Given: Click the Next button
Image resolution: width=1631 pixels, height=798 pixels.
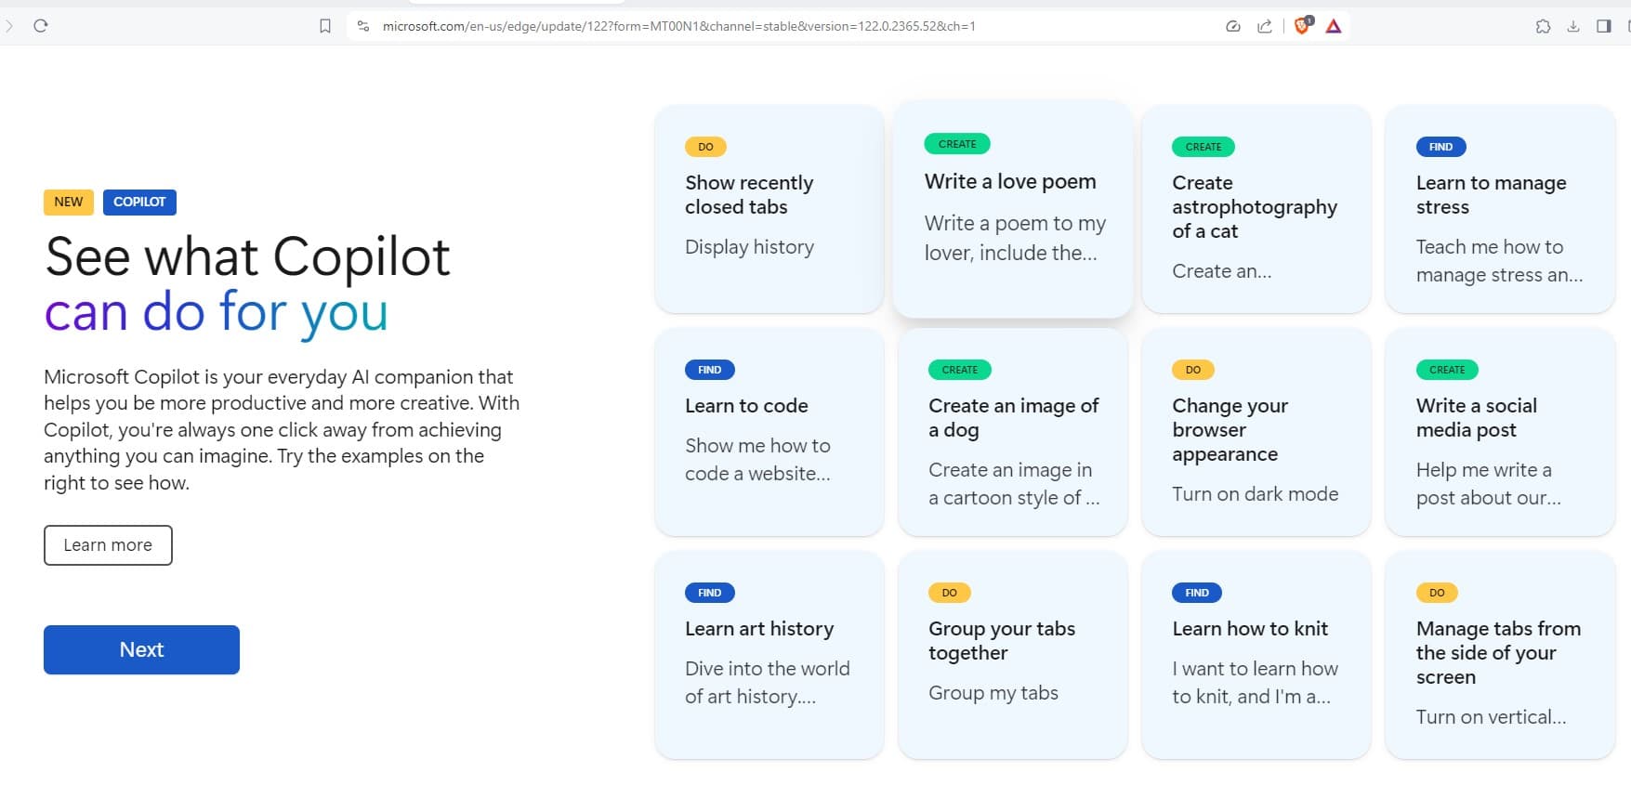Looking at the screenshot, I should [x=141, y=649].
